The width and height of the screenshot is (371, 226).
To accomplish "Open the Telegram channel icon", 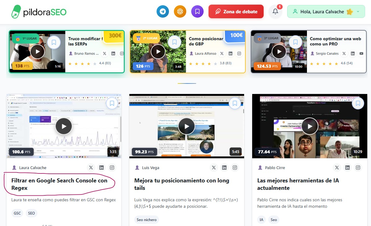I will [x=163, y=11].
